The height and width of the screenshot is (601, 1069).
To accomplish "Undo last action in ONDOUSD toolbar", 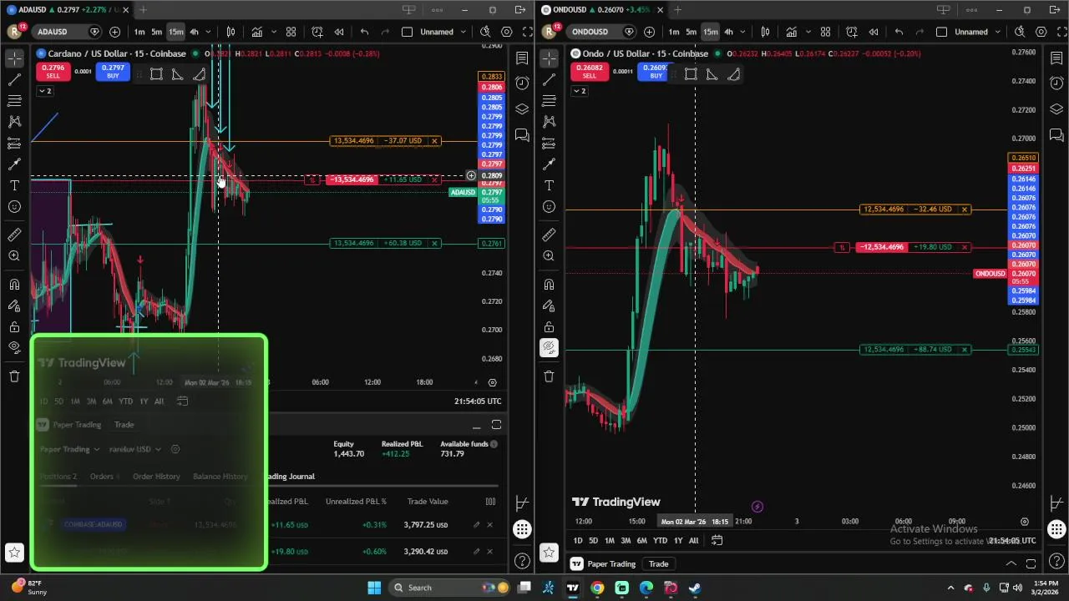I will [899, 32].
